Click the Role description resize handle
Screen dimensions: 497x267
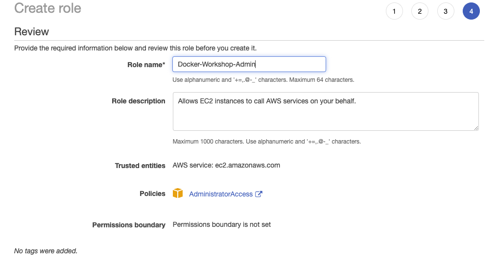[476, 128]
